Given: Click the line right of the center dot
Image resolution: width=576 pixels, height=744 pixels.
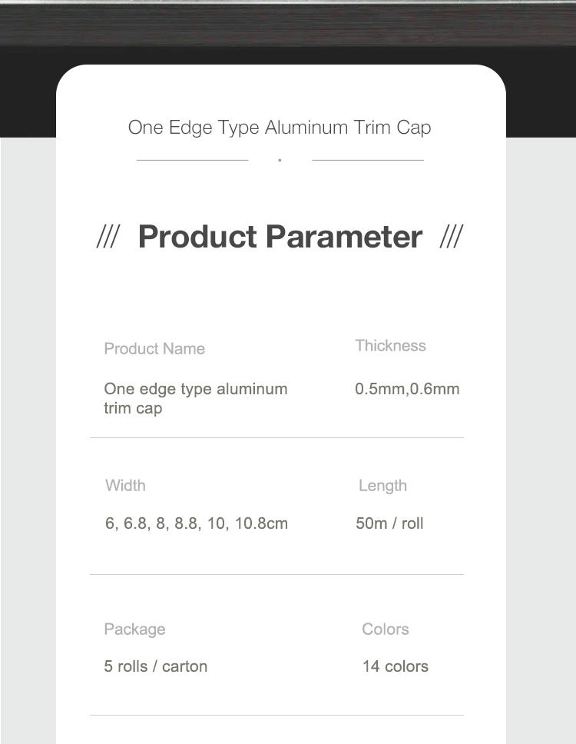Looking at the screenshot, I should (368, 160).
